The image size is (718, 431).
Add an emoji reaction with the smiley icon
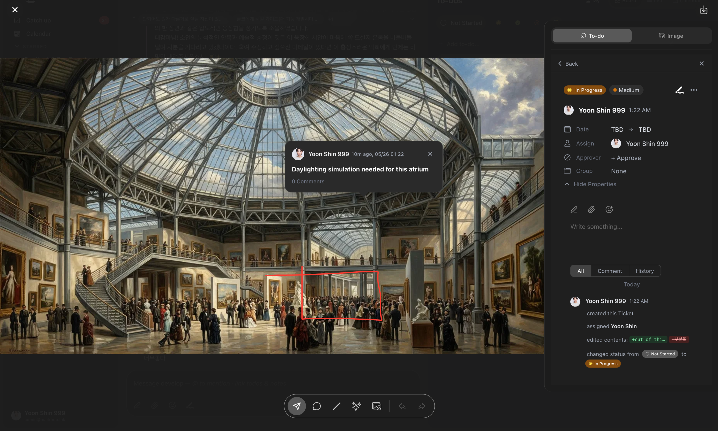(609, 209)
